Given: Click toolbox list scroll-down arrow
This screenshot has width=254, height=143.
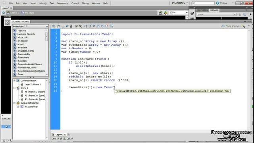Looking at the screenshot, I should coord(47,75).
